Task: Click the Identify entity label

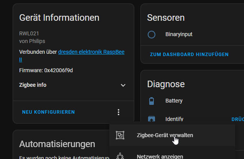Action: click(174, 119)
